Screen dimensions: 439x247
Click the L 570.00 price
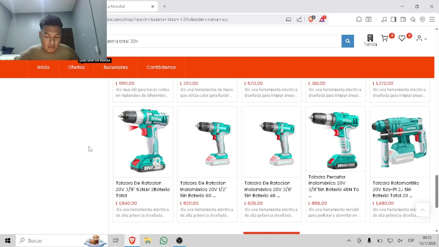pyautogui.click(x=253, y=83)
